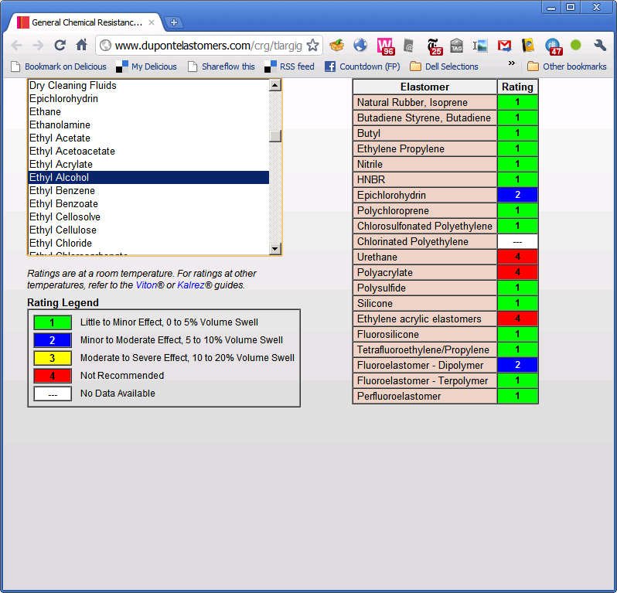Open the Kalrez guide link

click(191, 285)
